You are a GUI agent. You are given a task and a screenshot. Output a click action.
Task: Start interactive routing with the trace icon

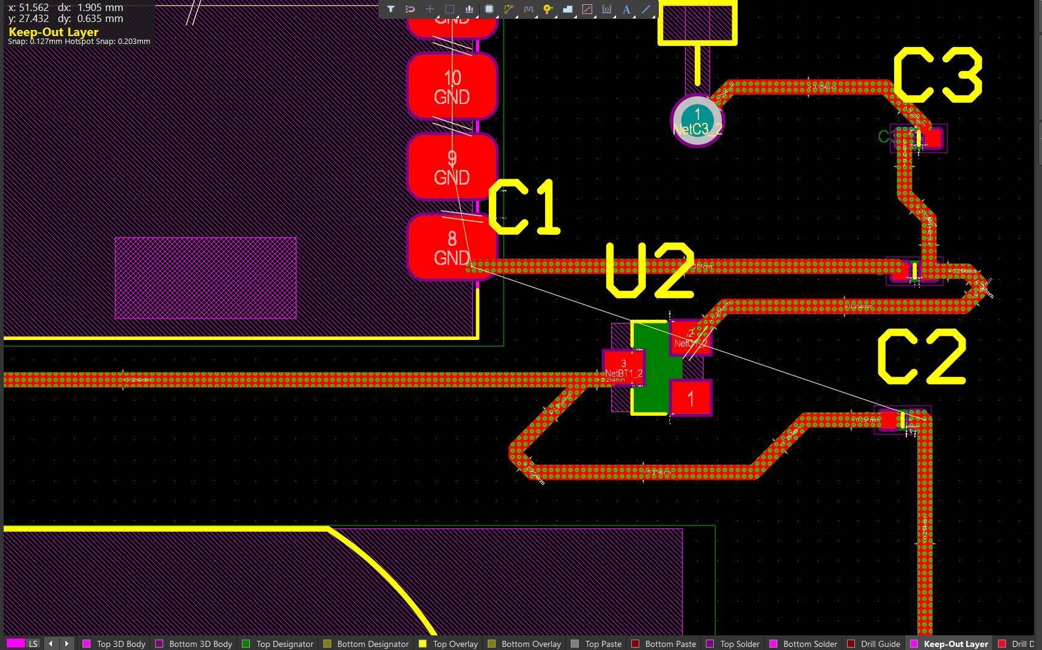(x=508, y=9)
